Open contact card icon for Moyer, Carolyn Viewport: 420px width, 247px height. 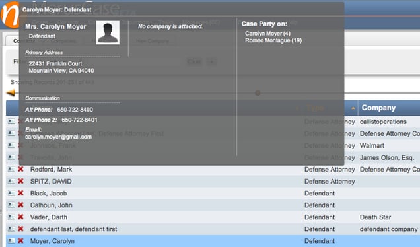(x=11, y=241)
